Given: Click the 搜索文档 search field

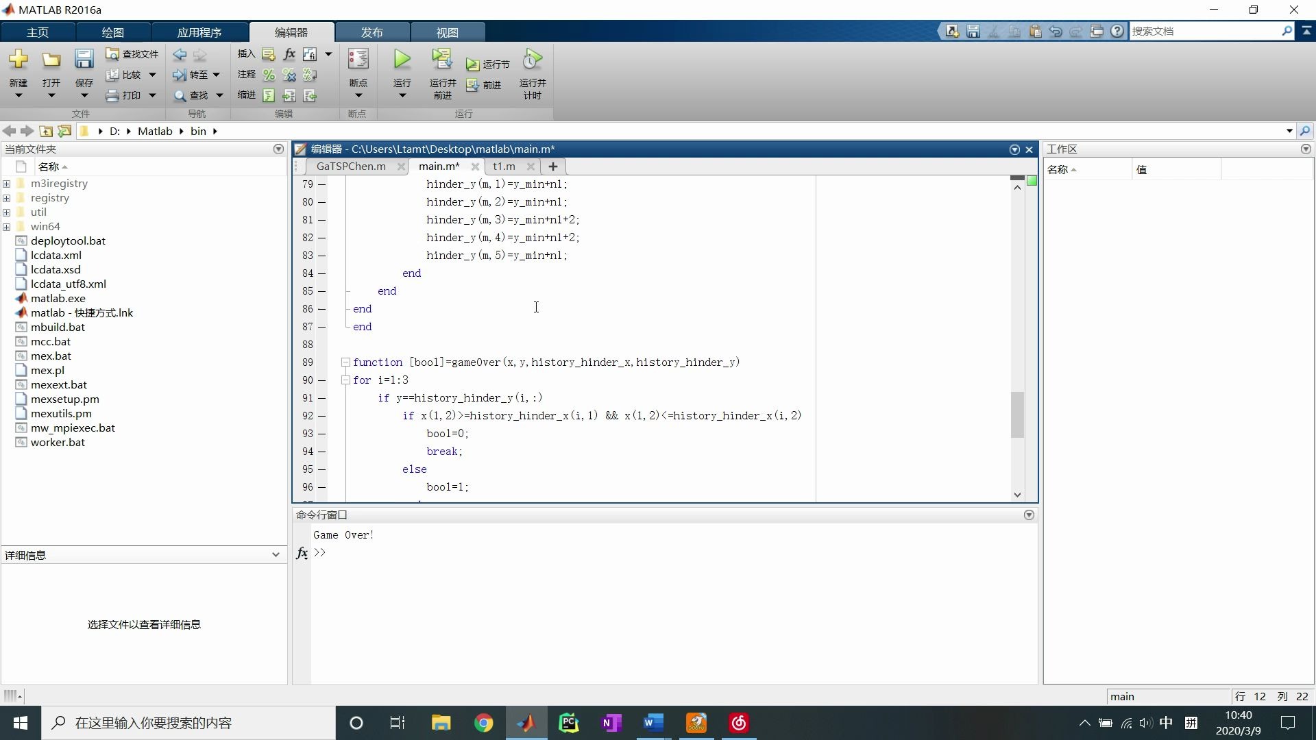Looking at the screenshot, I should pos(1206,31).
